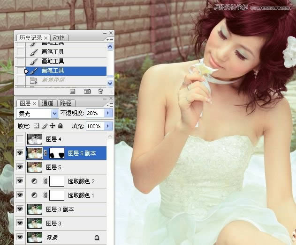The height and width of the screenshot is (245, 296).
Task: Show the hidden 图层 4 layer
Action: click(x=20, y=139)
